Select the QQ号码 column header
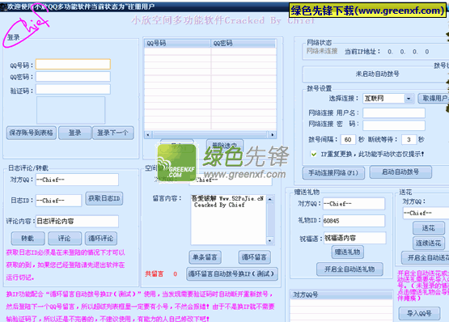Screen dimensions: 449x322 click(177, 43)
